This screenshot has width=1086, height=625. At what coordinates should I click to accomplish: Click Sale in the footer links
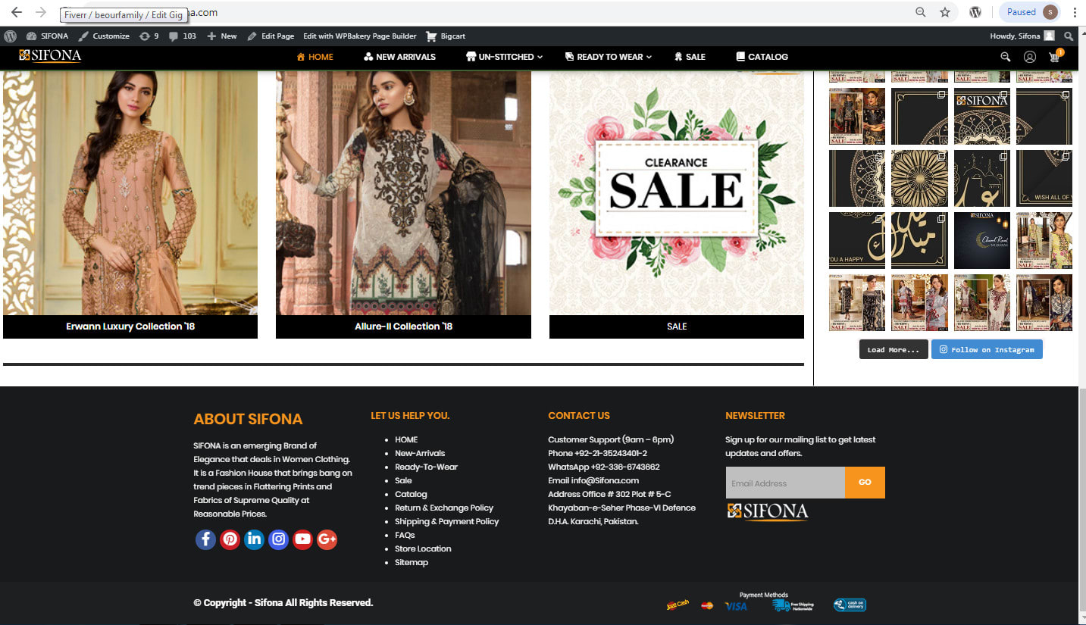(x=403, y=480)
